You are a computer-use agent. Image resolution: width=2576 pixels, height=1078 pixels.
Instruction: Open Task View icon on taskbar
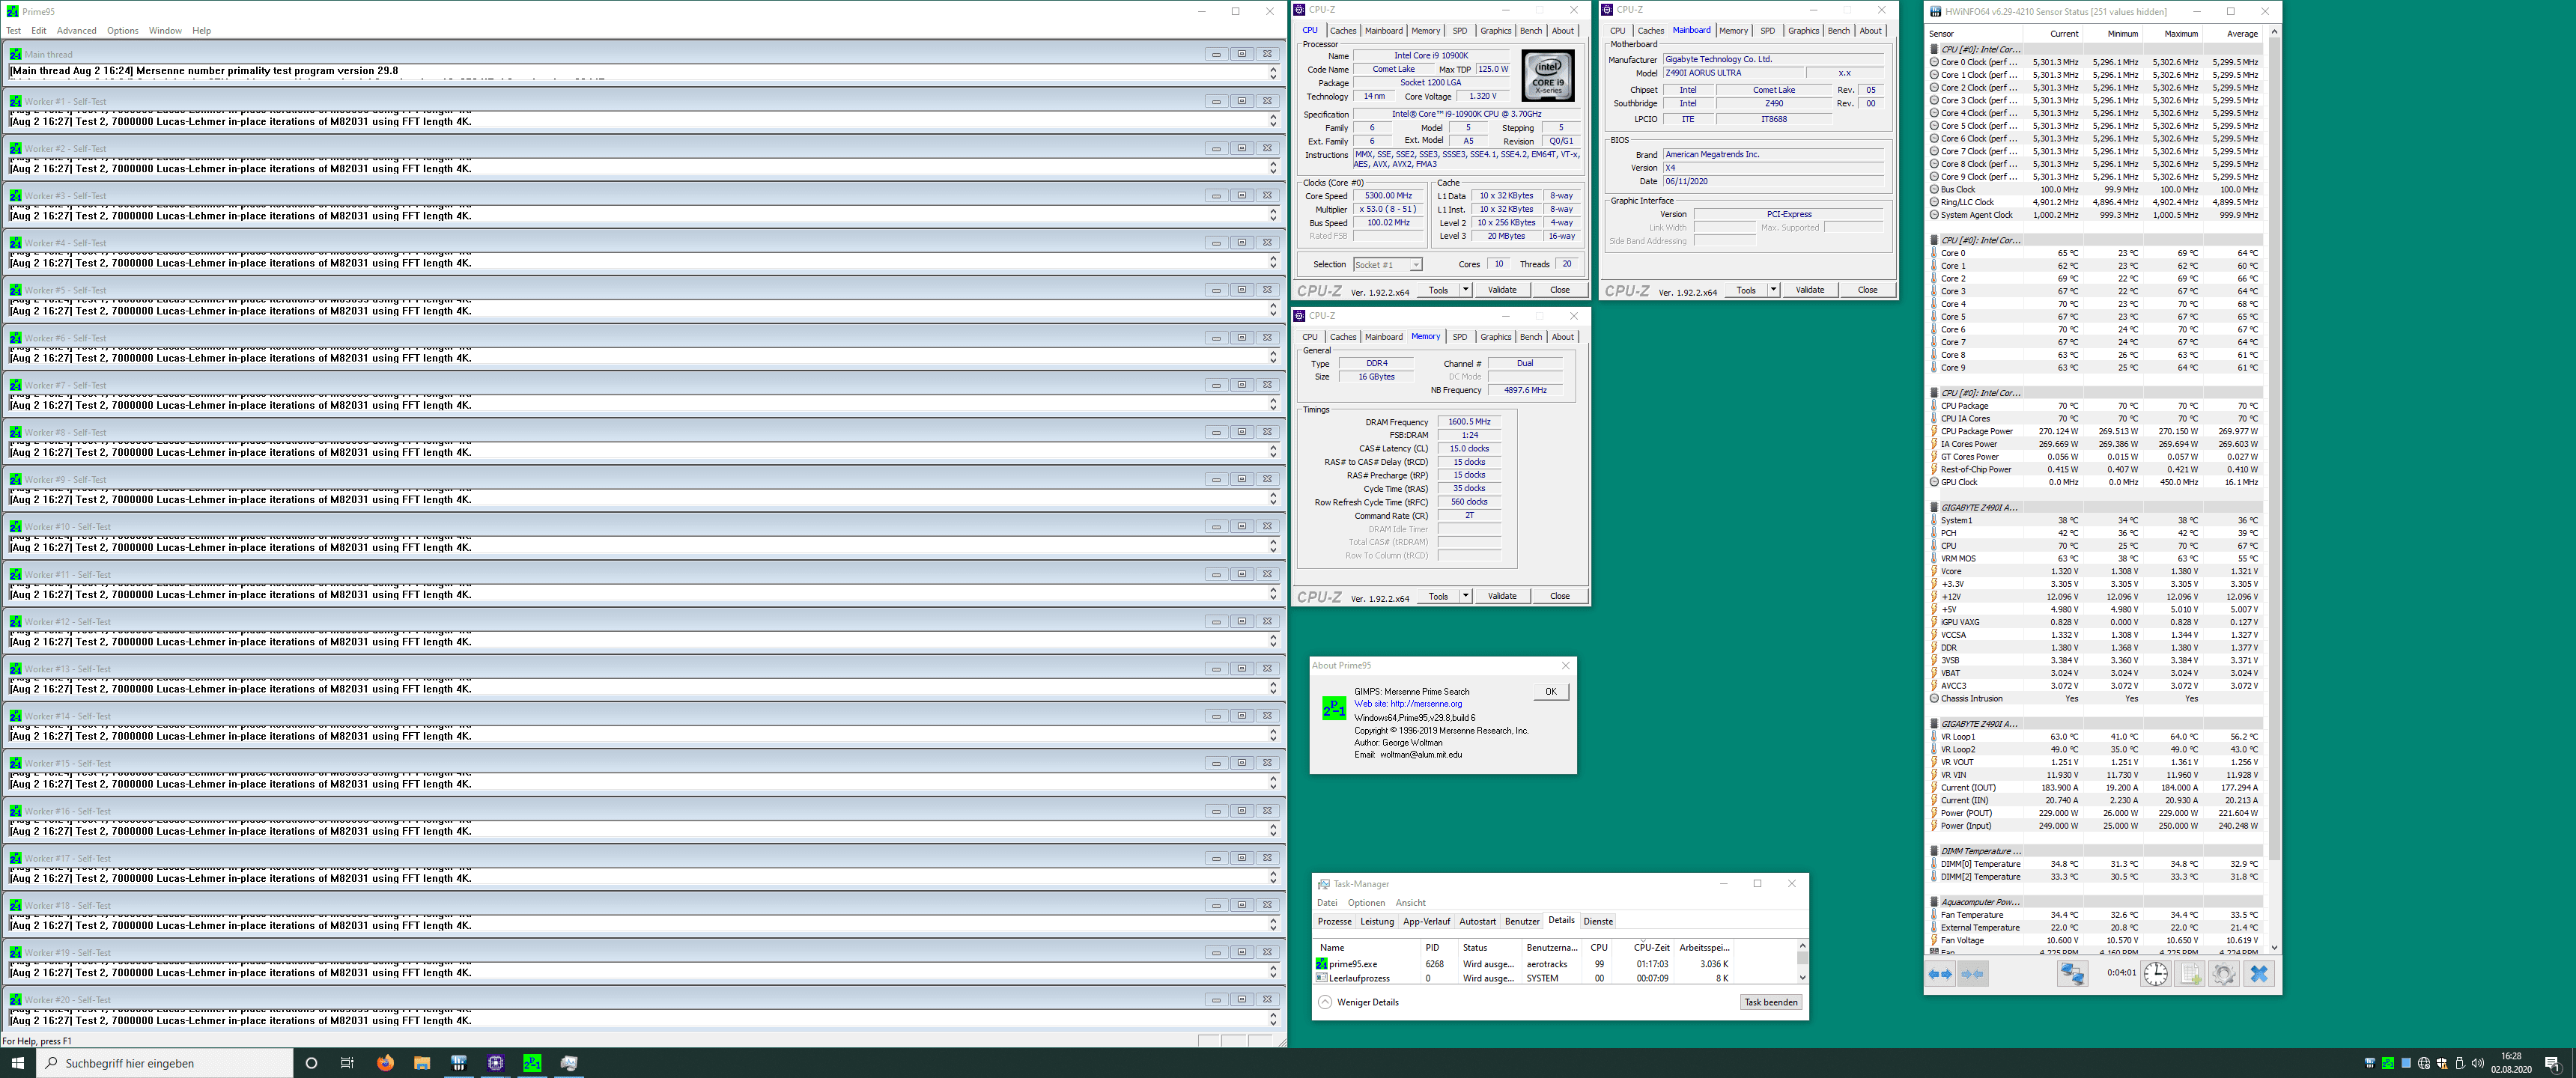(347, 1063)
